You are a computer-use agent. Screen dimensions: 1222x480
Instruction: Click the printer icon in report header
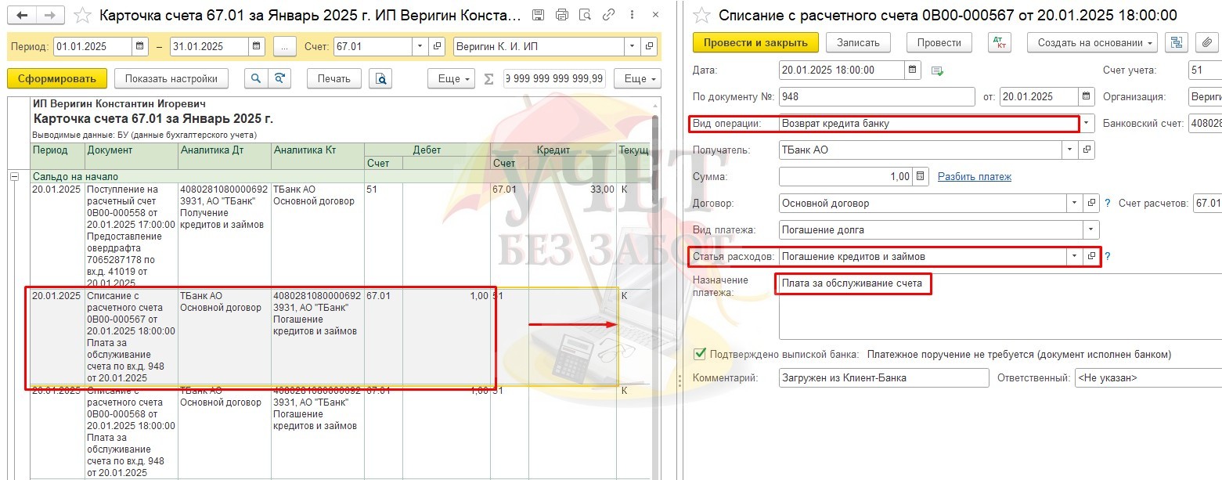561,15
